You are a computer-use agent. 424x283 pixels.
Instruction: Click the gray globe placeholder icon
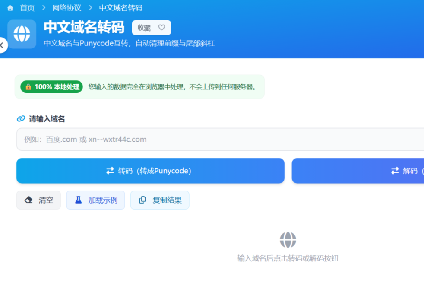pos(288,240)
